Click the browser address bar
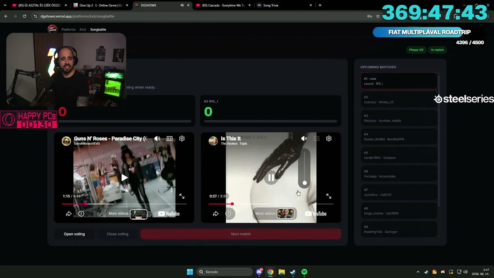494x278 pixels. tap(201, 16)
